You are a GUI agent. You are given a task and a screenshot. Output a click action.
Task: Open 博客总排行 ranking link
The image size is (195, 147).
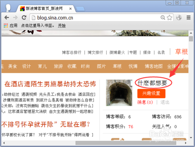click(71, 52)
